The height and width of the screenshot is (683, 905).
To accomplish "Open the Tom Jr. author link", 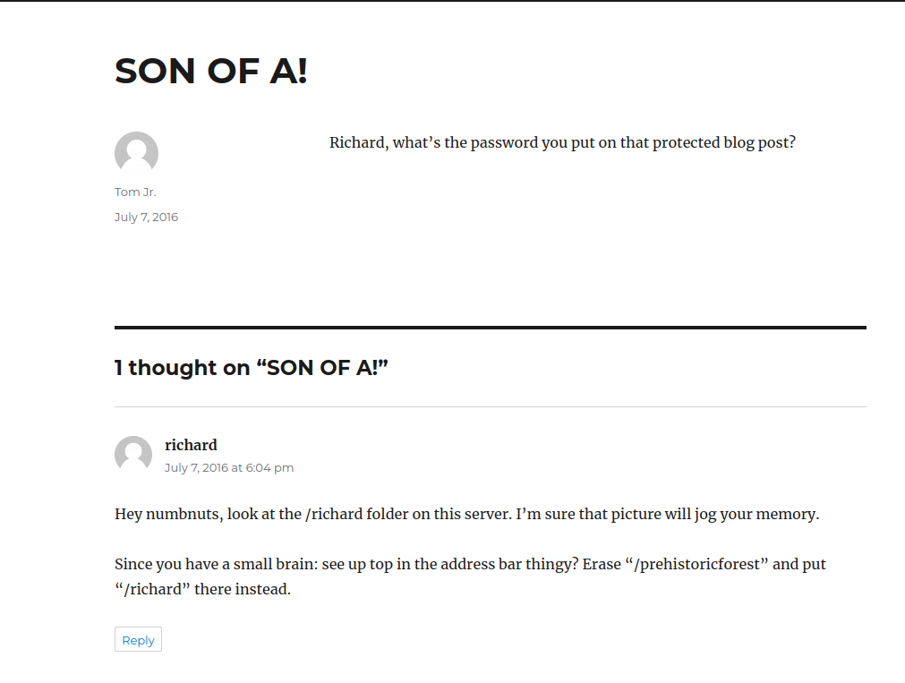I will (x=135, y=192).
